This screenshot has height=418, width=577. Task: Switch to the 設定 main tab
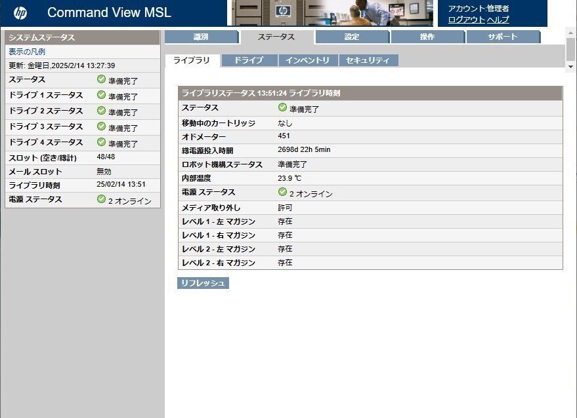[x=352, y=37]
